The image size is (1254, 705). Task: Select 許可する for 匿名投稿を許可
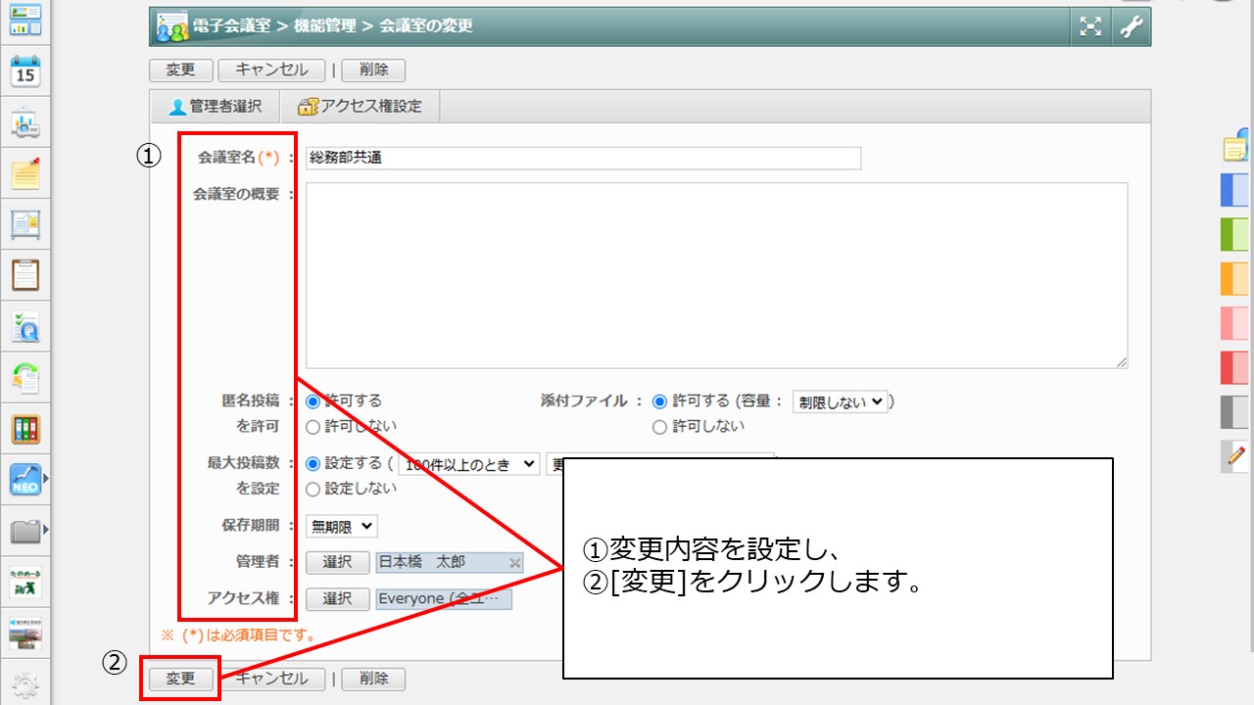(x=313, y=401)
